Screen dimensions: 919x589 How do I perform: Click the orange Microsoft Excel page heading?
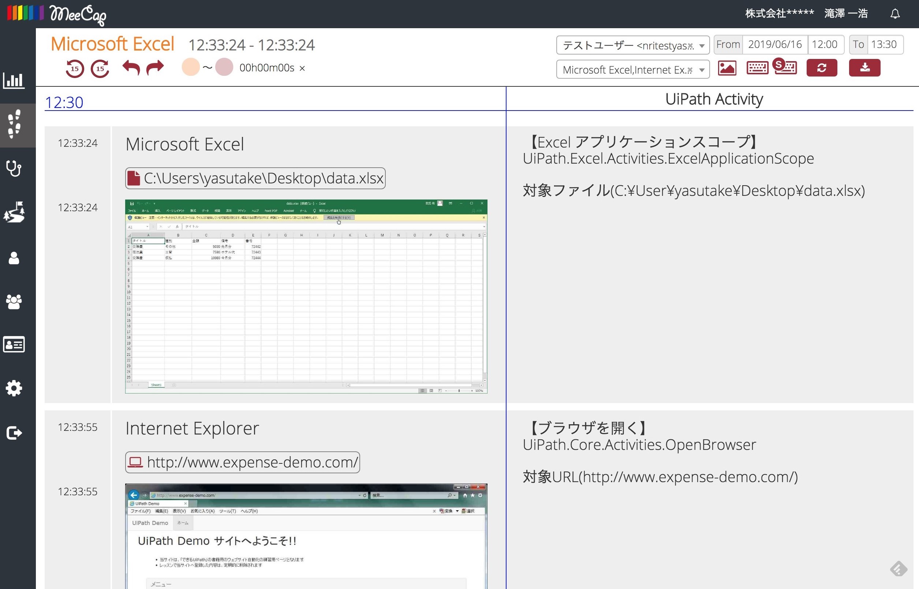[x=113, y=44]
